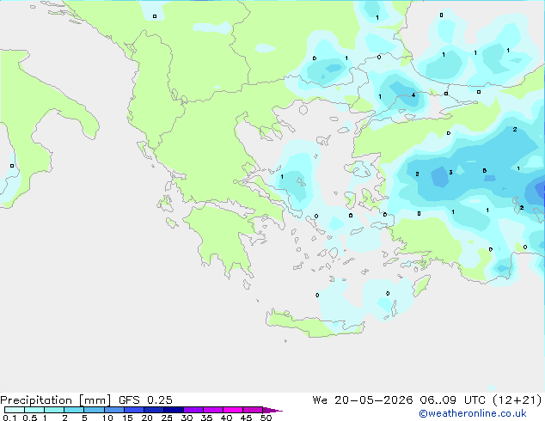Click the '0.1' legend tick label

[9, 418]
